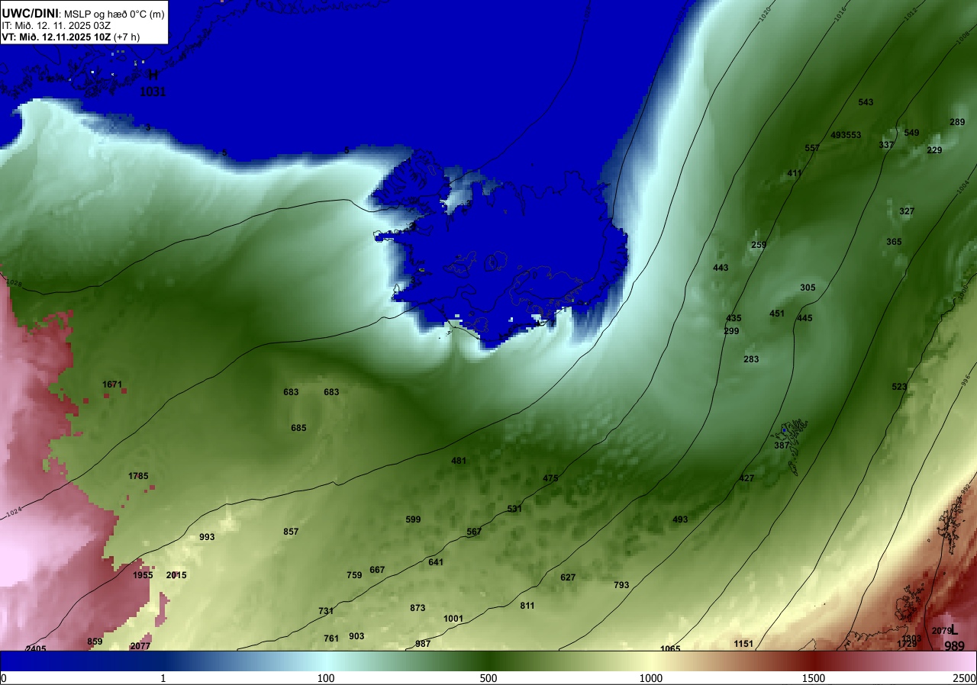Click the 599 height value
977x685 pixels.
[413, 519]
